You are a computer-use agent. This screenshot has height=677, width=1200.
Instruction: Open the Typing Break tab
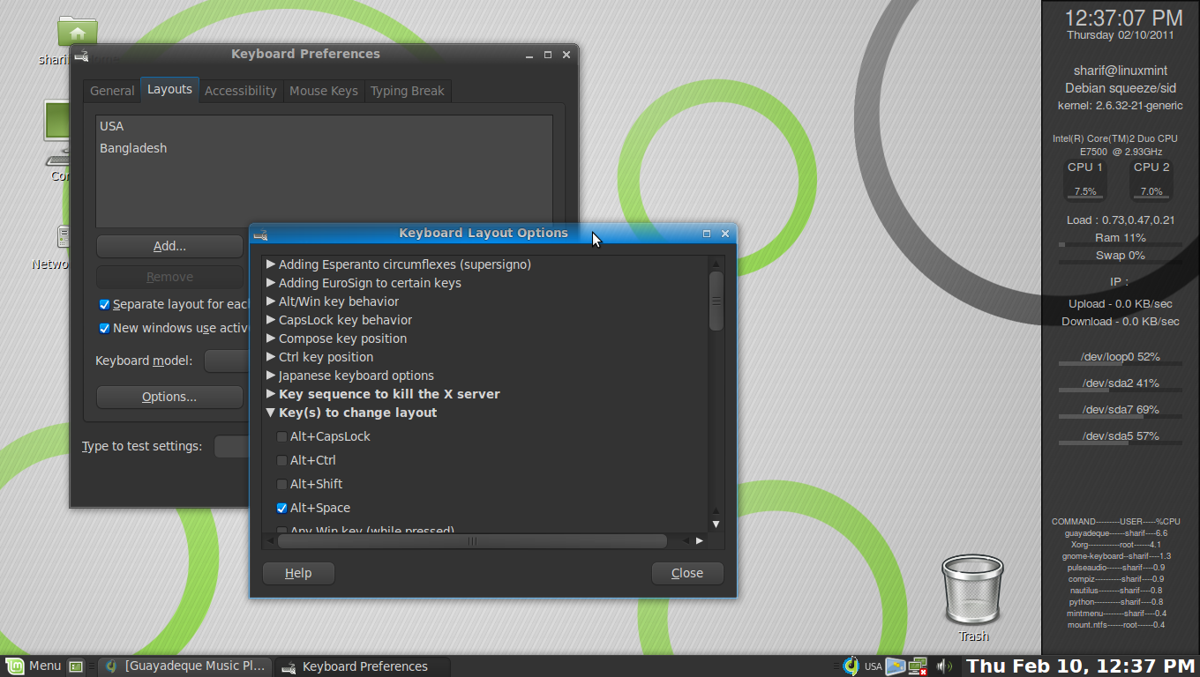tap(407, 91)
